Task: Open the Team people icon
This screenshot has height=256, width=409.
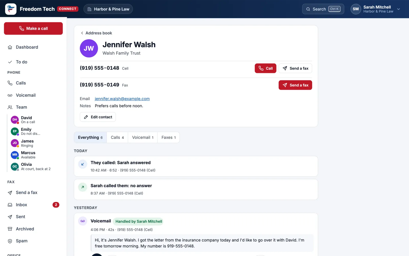Action: pos(10,107)
